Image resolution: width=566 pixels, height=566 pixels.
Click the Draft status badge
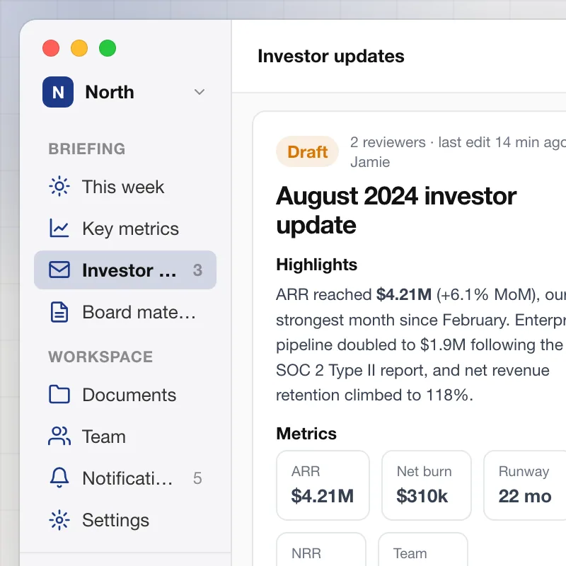(308, 151)
